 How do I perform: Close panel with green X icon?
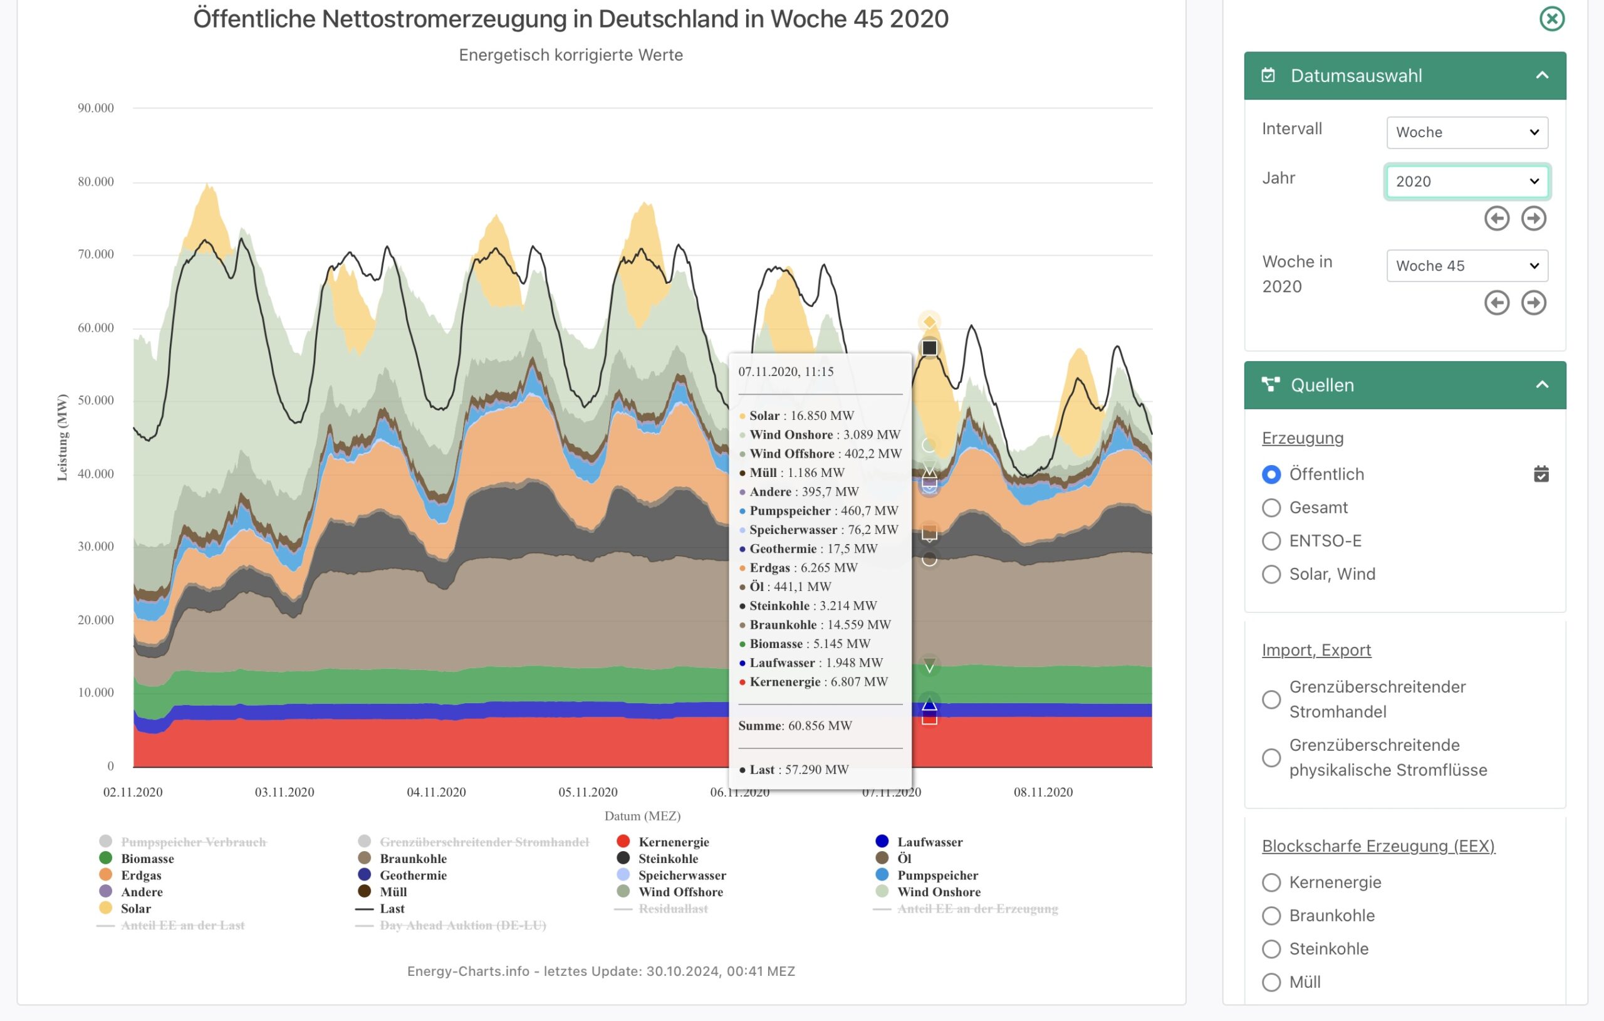click(x=1551, y=19)
